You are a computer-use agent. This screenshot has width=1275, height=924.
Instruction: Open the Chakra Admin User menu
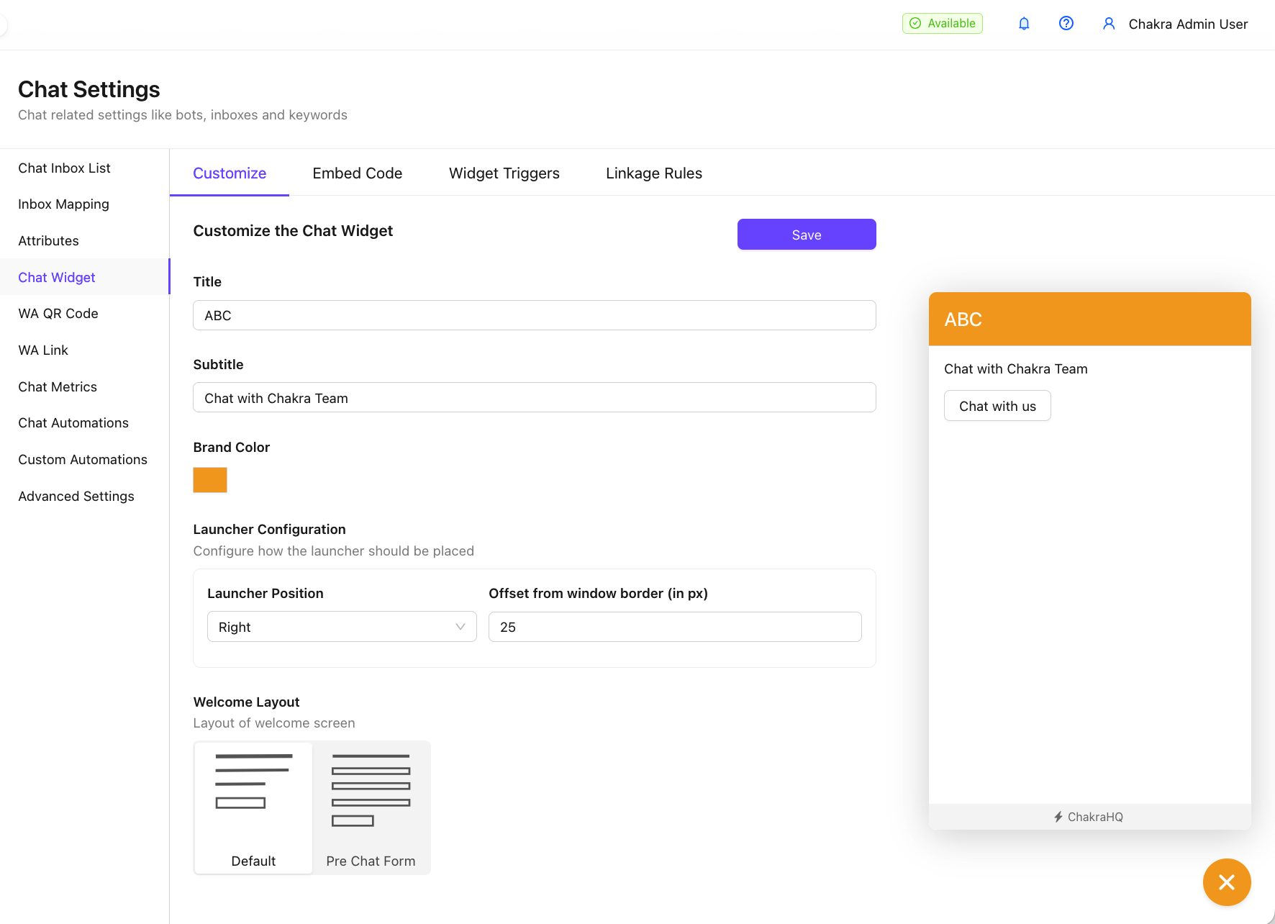1188,24
